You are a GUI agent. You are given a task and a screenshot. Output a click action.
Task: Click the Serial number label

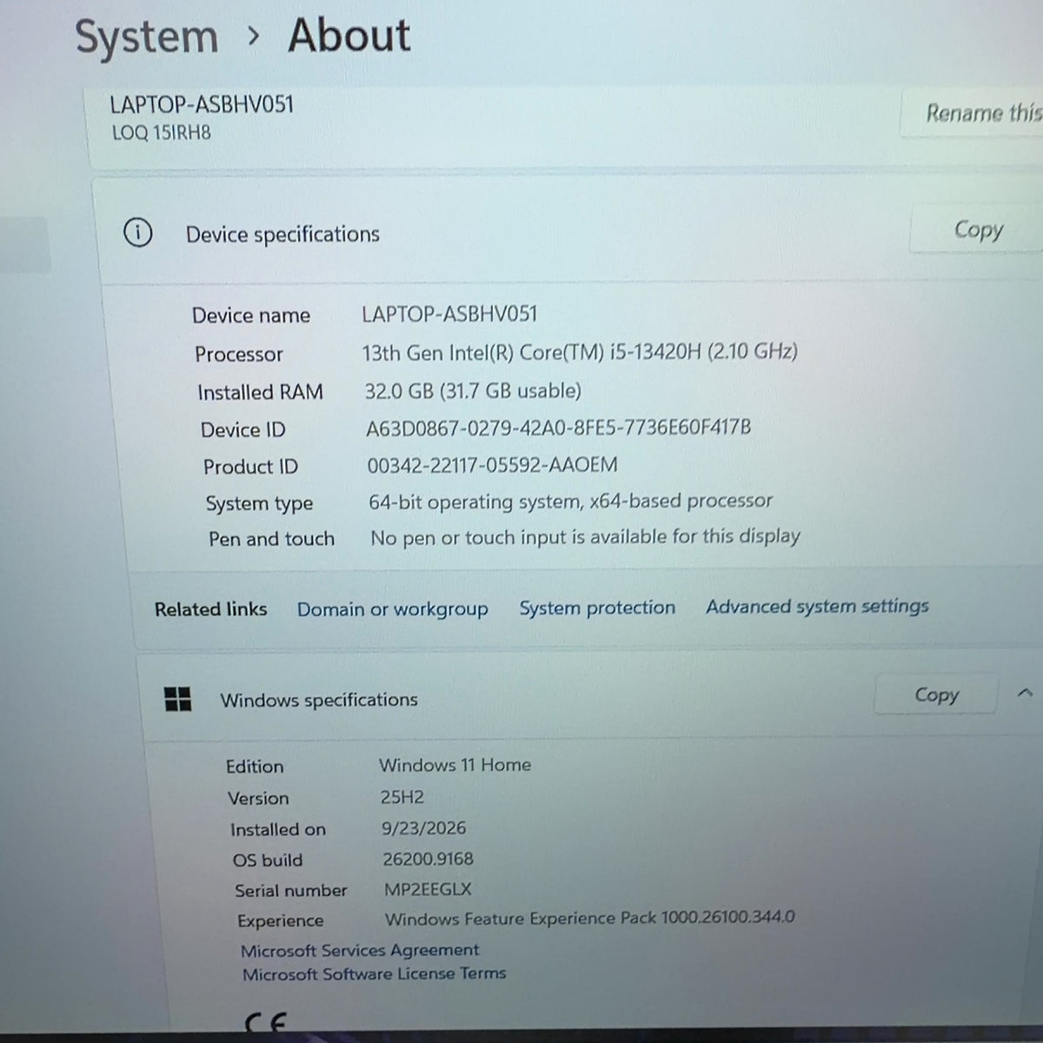coord(290,891)
